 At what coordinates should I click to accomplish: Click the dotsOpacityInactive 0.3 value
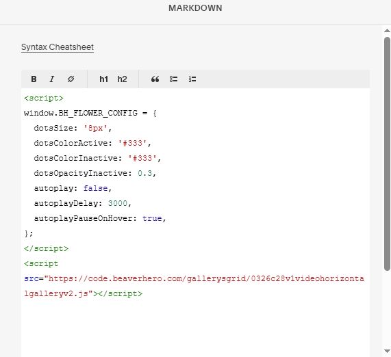click(145, 173)
